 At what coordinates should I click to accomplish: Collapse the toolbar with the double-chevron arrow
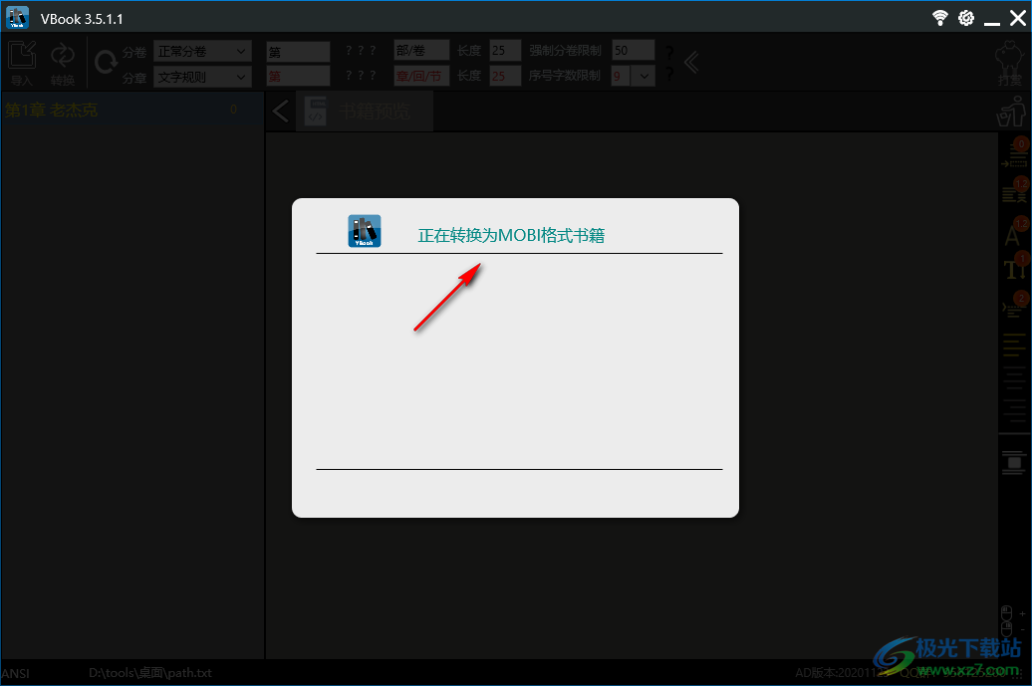click(x=691, y=62)
